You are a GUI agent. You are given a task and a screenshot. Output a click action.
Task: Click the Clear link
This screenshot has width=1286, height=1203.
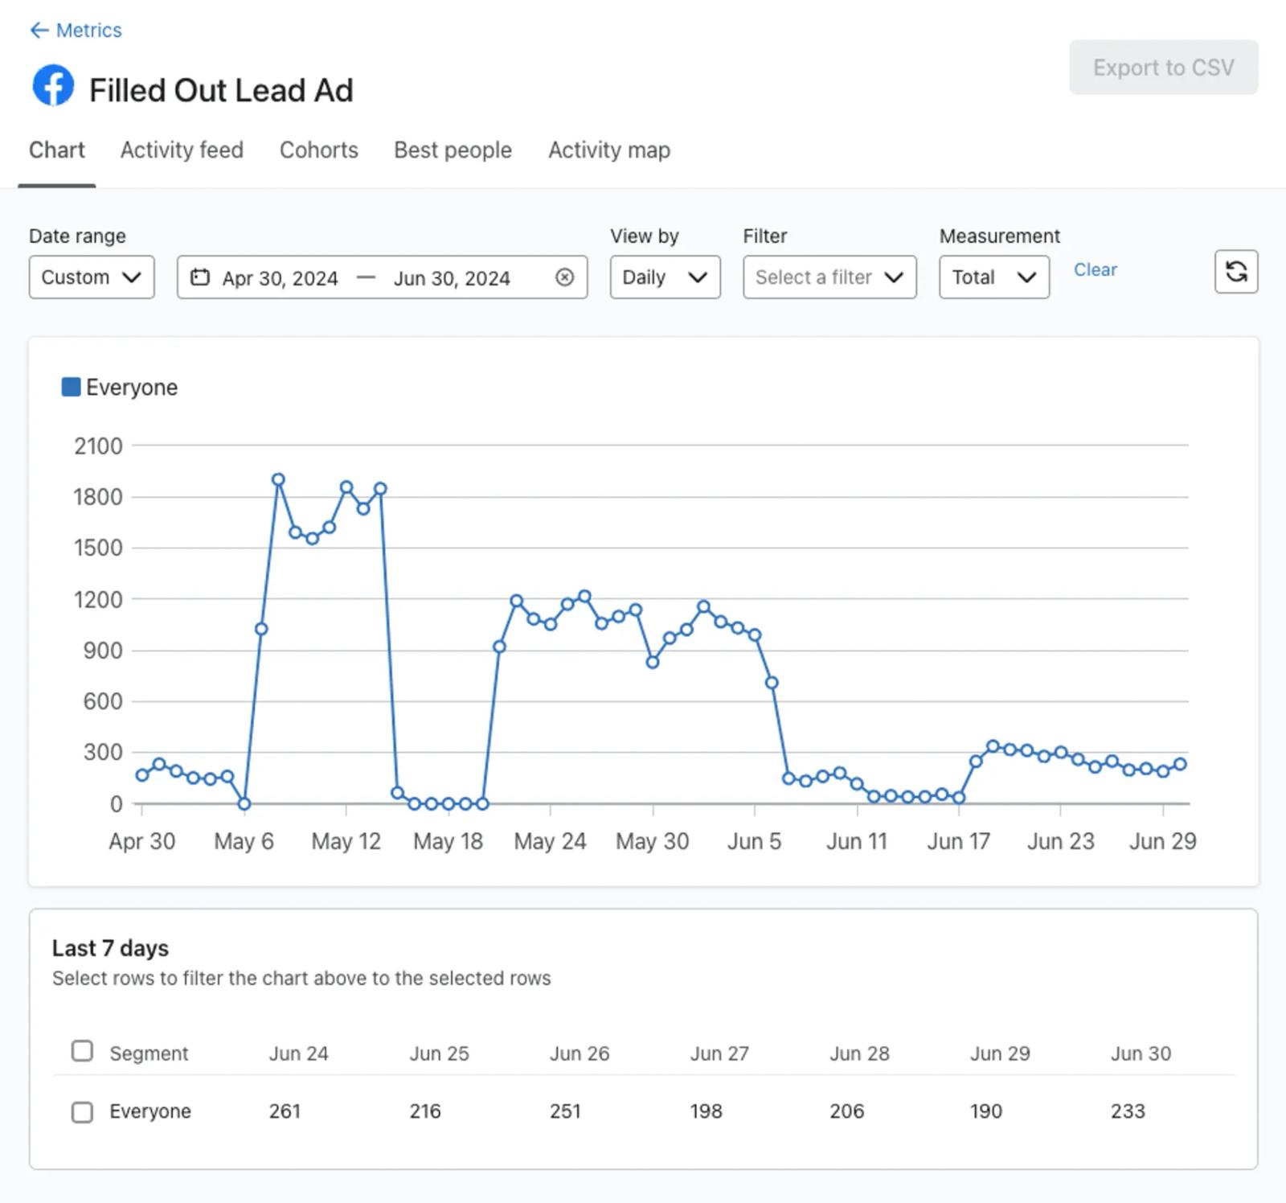point(1096,270)
